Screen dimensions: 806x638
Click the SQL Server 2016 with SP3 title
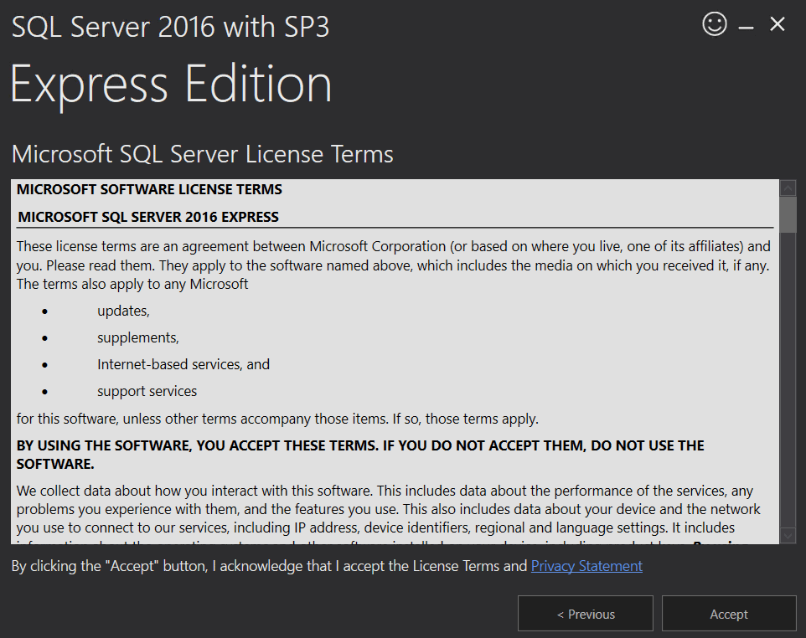(x=170, y=26)
